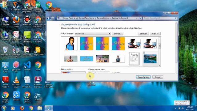Show hidden system tray icons arrow
This screenshot has width=197, height=111.
pos(175,108)
